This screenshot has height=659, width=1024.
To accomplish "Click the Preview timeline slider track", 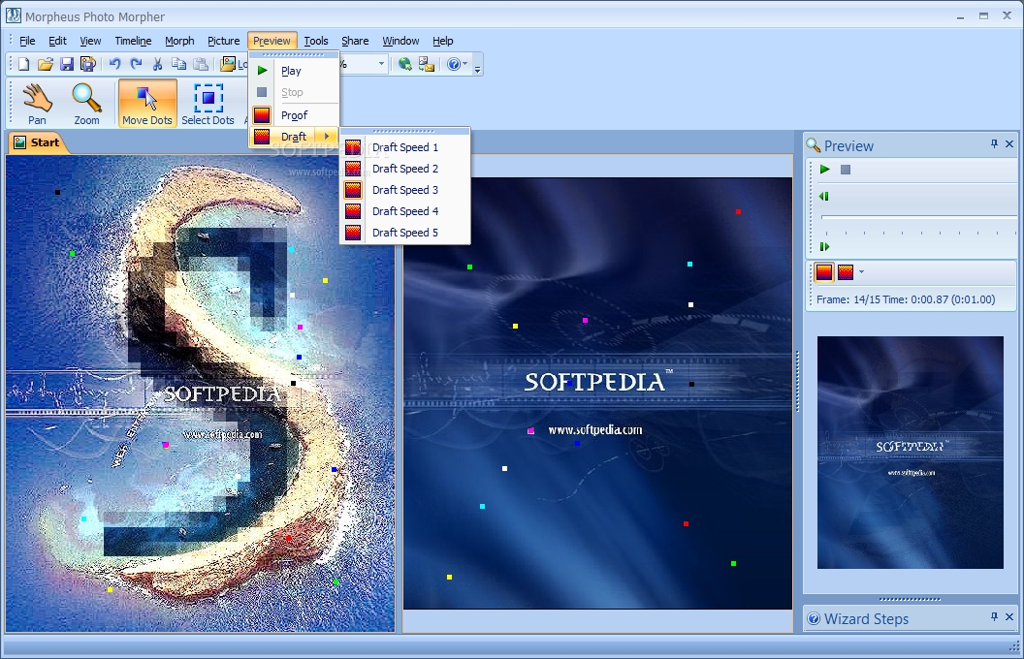I will (x=917, y=217).
